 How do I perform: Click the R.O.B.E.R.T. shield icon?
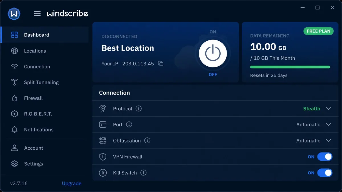pos(15,114)
